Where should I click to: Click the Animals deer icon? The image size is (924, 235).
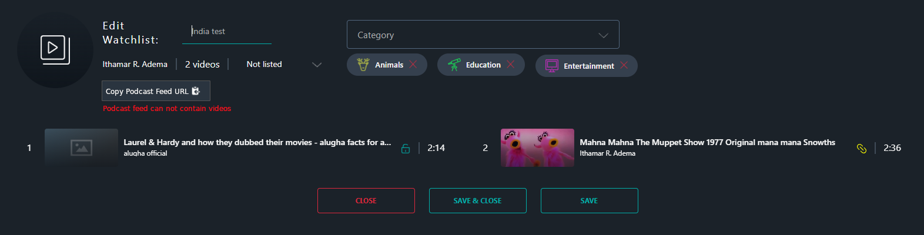click(364, 65)
